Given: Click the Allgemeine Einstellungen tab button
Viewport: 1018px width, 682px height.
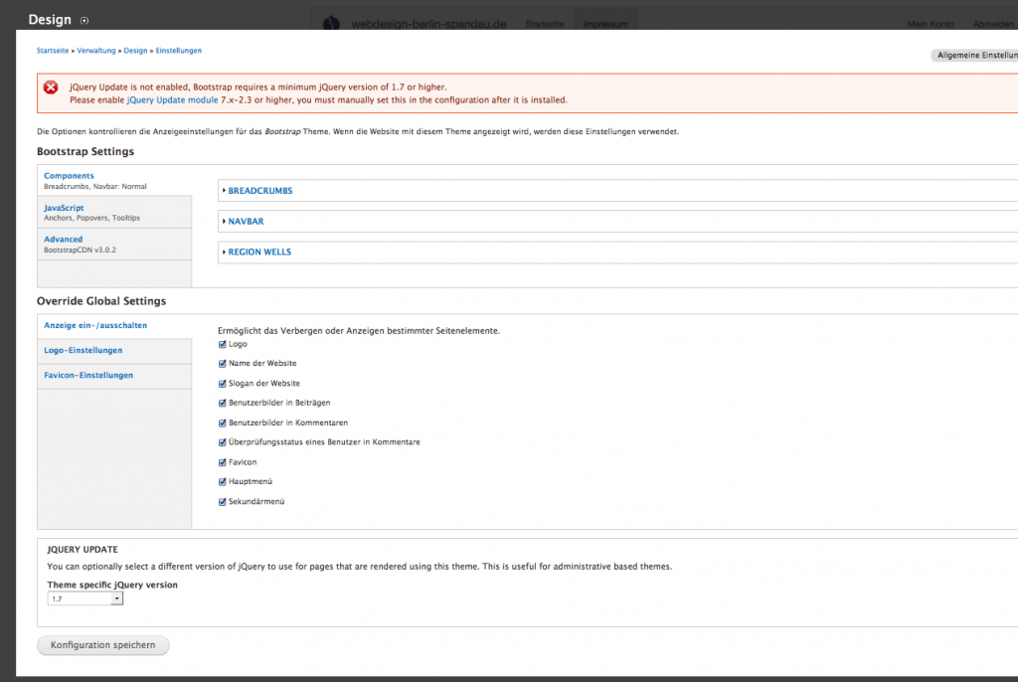Looking at the screenshot, I should (973, 56).
